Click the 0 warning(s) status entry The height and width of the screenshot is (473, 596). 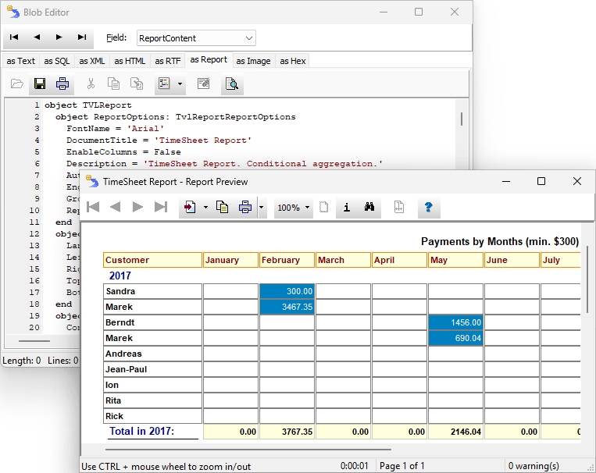pos(534,466)
